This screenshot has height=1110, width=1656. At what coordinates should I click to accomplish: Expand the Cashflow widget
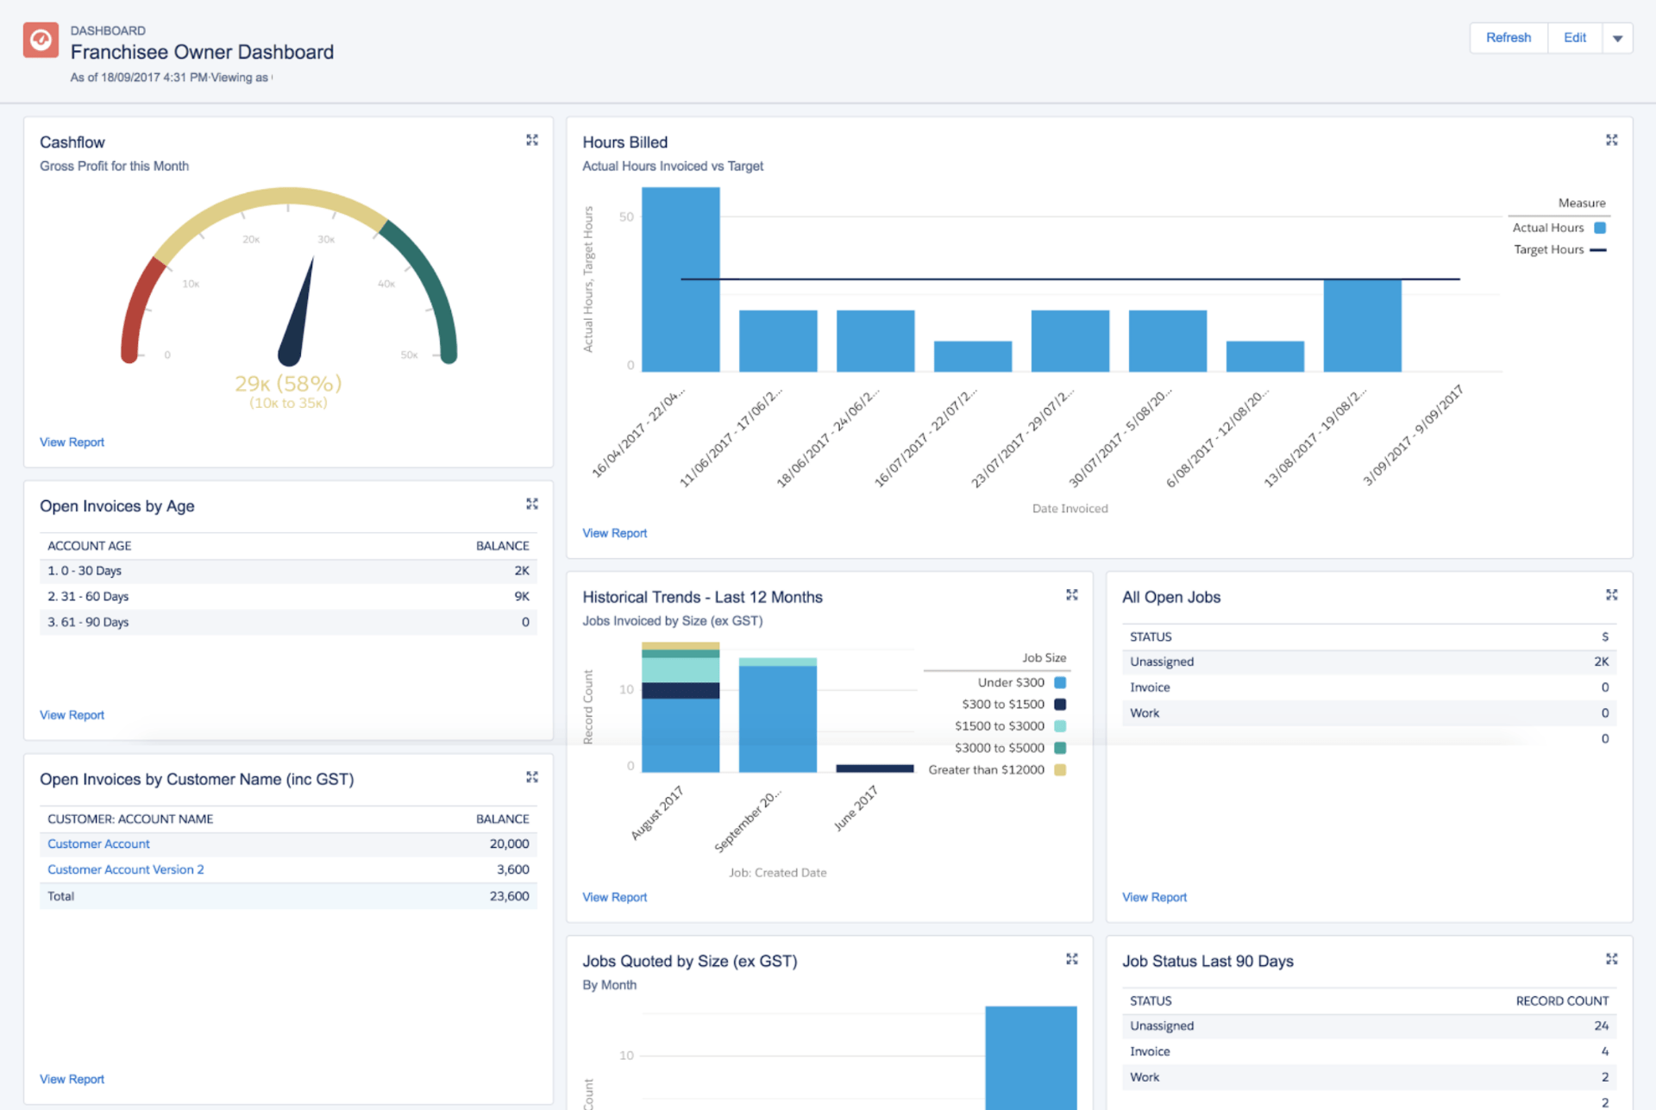tap(532, 140)
